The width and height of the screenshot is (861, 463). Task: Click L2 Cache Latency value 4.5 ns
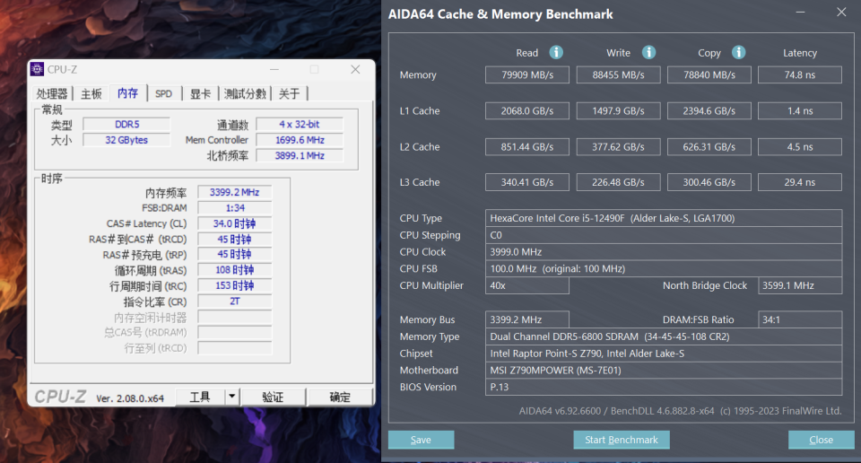tap(799, 146)
